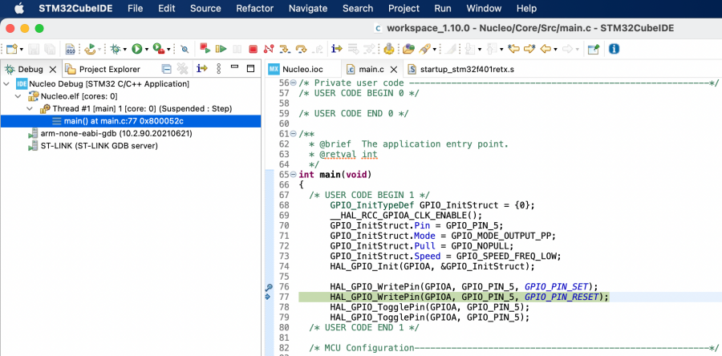
Task: Fold the main function at line 65
Action: [293, 175]
